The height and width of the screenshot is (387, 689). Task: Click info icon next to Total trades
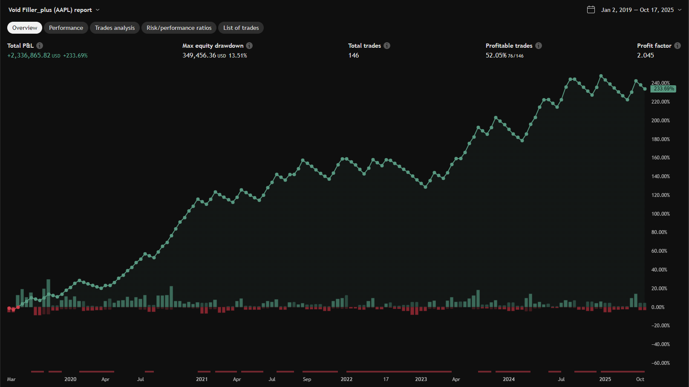coord(387,46)
